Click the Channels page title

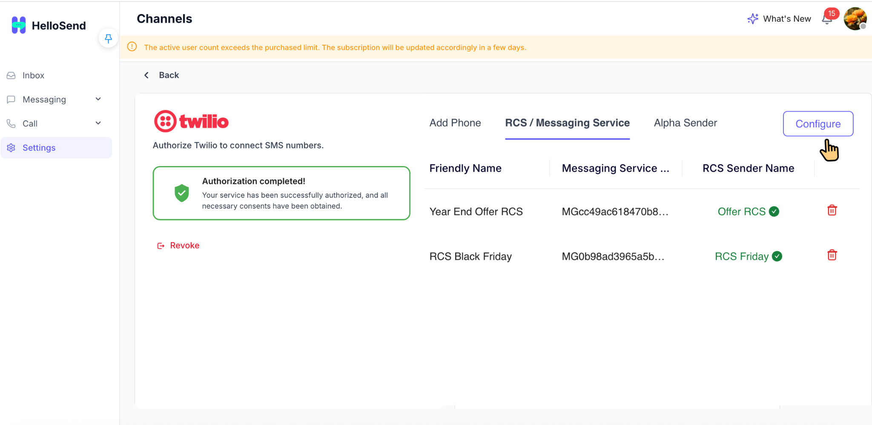click(164, 19)
